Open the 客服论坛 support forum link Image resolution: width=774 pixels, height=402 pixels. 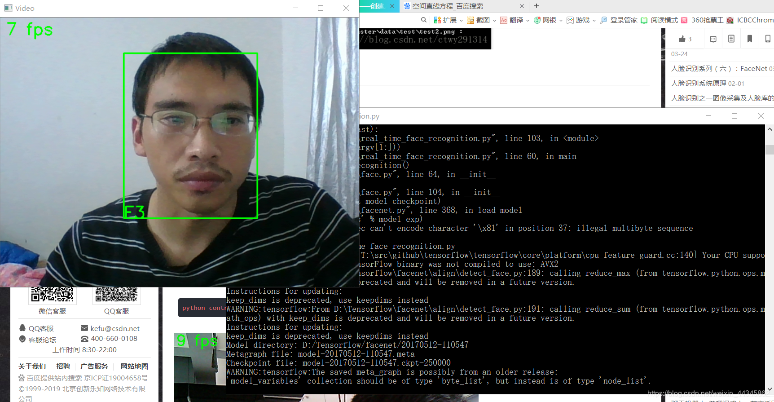[38, 340]
